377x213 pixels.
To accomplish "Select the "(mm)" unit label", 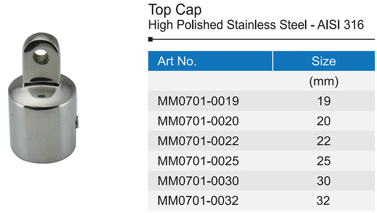I will tap(324, 81).
